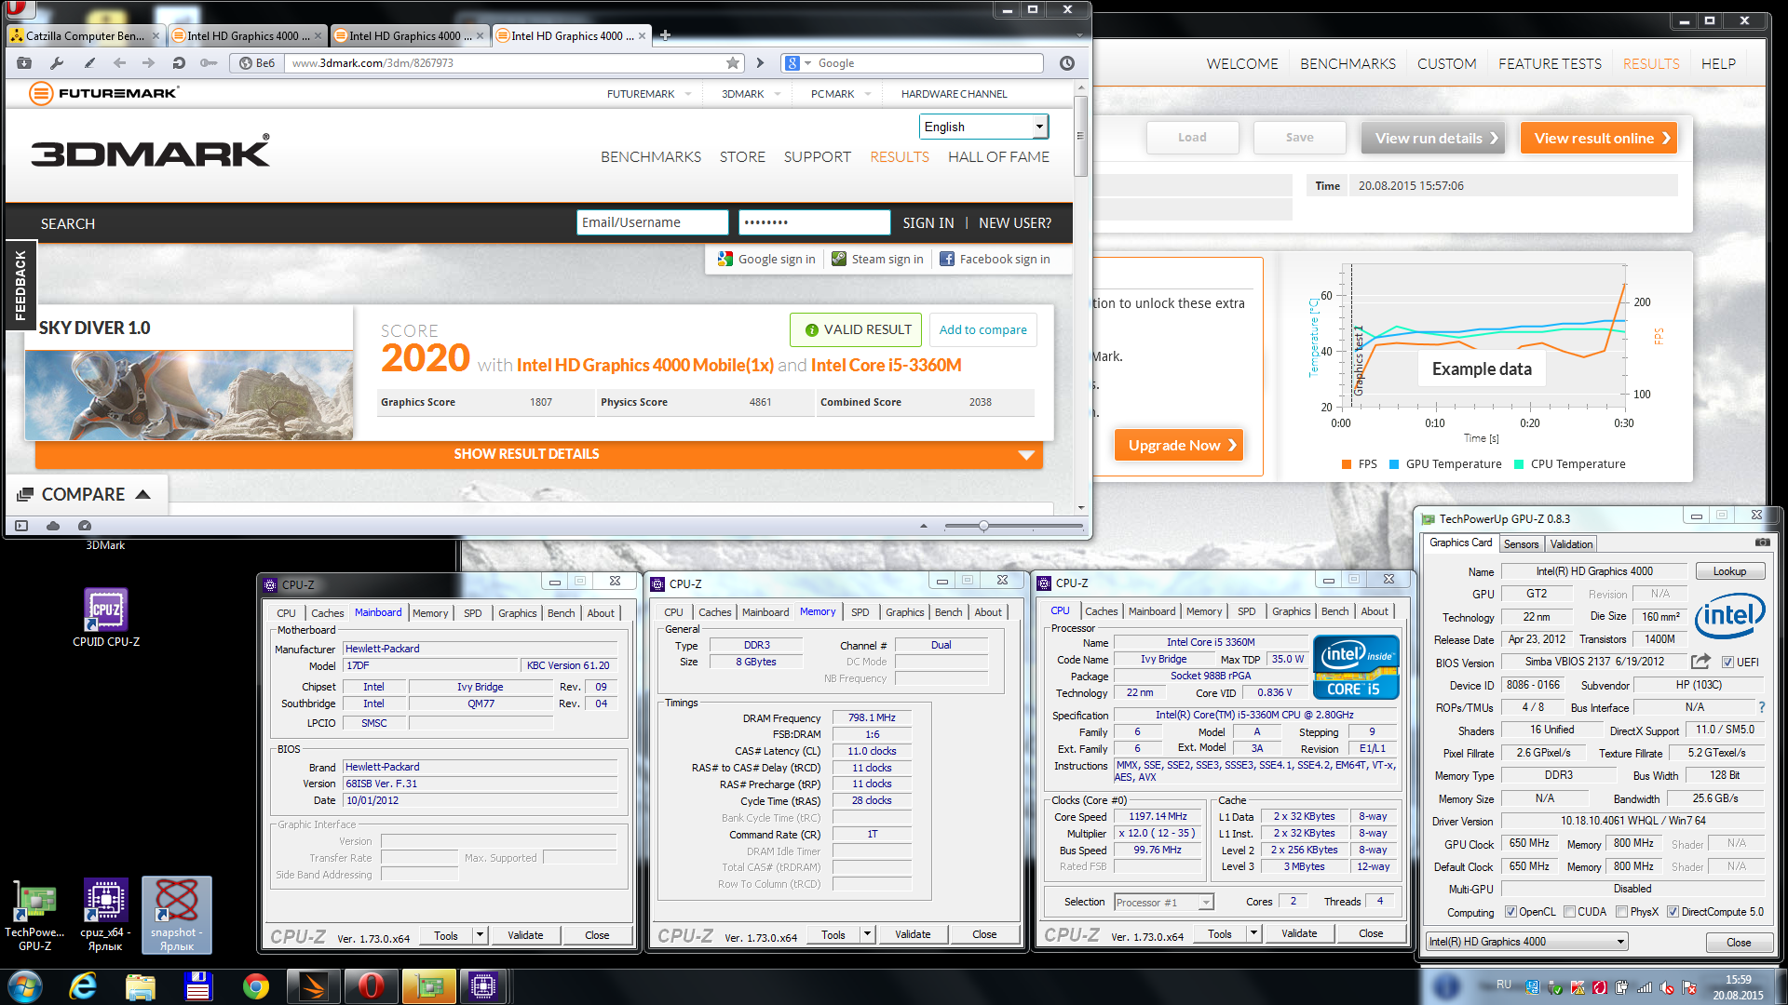Screen dimensions: 1788x1005
Task: Close the Catzilla Computer Benchmark tab
Action: [x=156, y=36]
